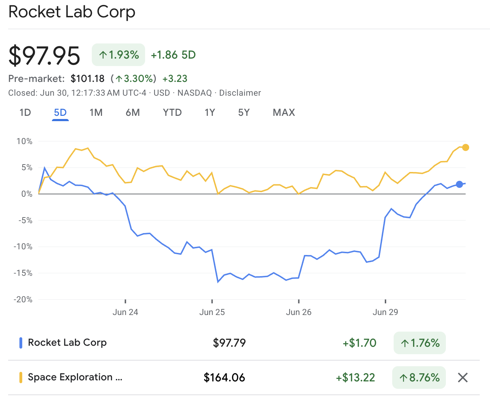The image size is (490, 404).
Task: Click the yellow Space Exploration color marker
Action: 21,378
